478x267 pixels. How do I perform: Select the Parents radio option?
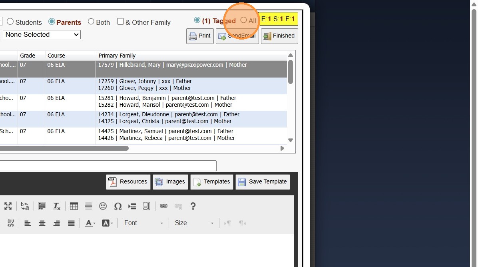pos(52,22)
